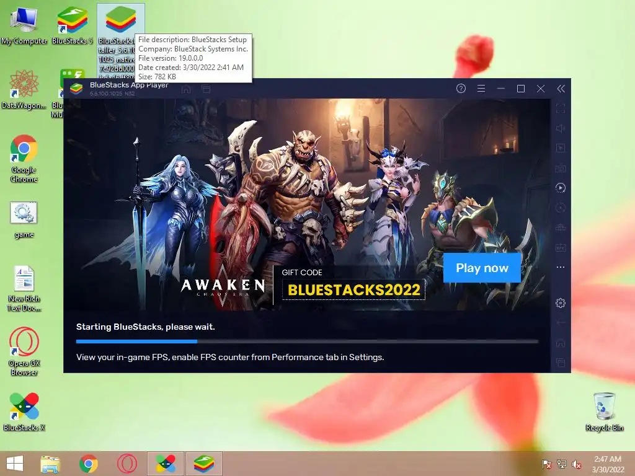The width and height of the screenshot is (635, 476).
Task: Click the Awaken Chaos Era banner logo
Action: point(223,286)
